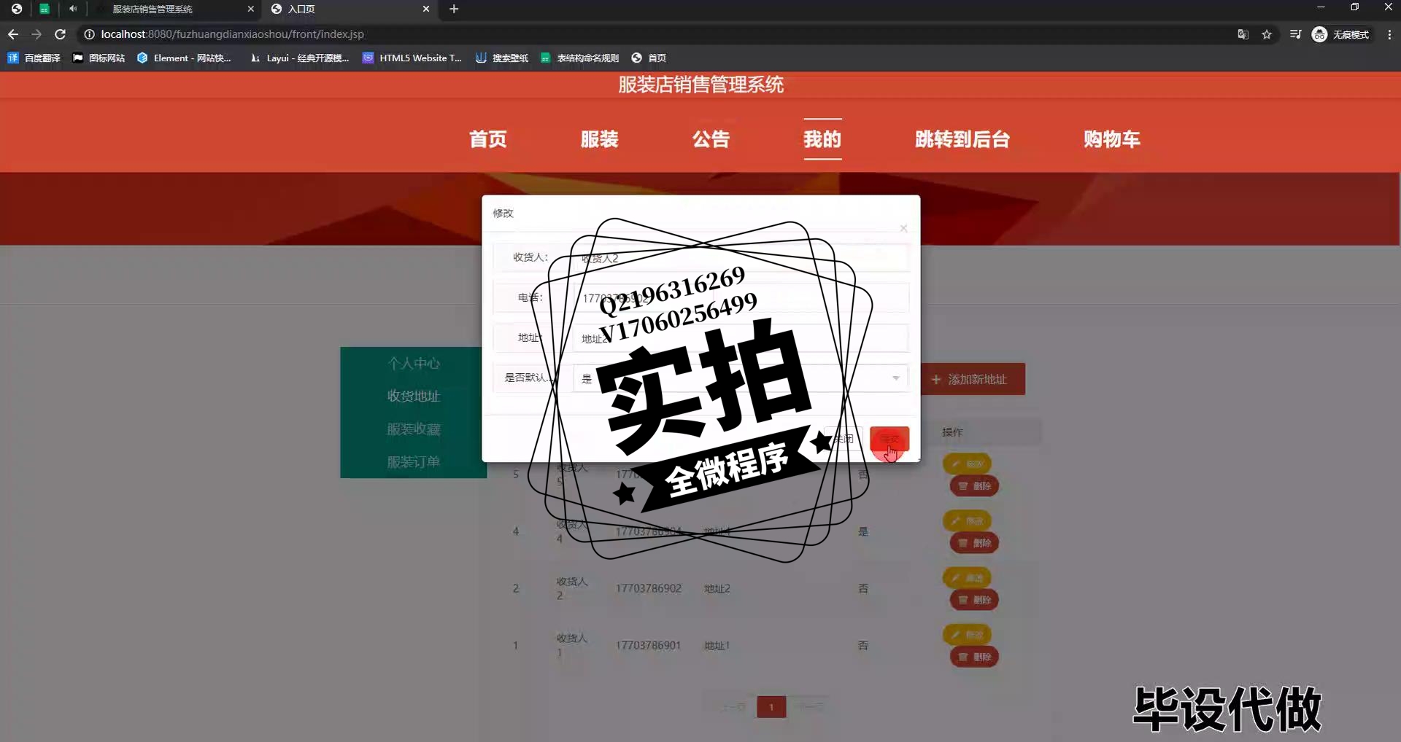This screenshot has height=742, width=1401.
Task: Click the muted audio icon on browser tab
Action: (73, 9)
